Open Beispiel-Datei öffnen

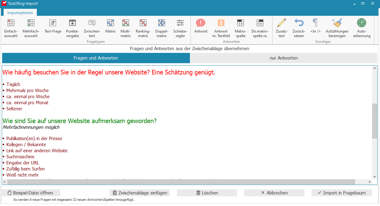[x=31, y=193]
